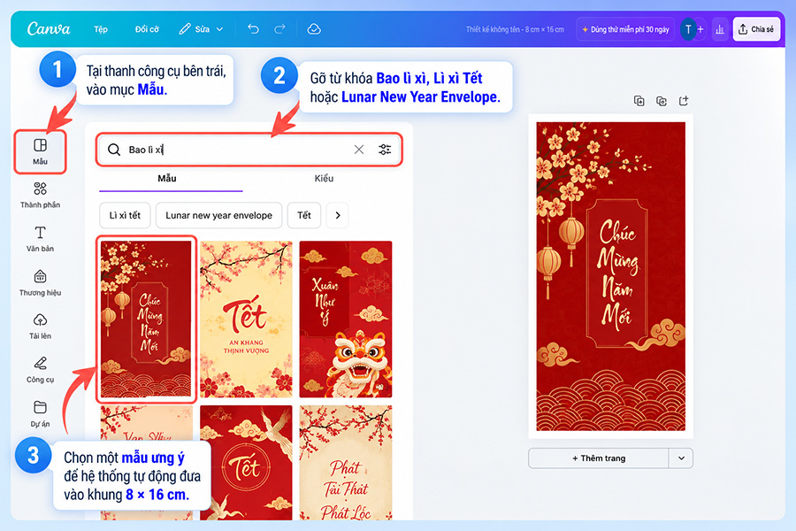The height and width of the screenshot is (531, 796).
Task: Click Dùng thử miễn phí 30 ngày
Action: click(625, 29)
